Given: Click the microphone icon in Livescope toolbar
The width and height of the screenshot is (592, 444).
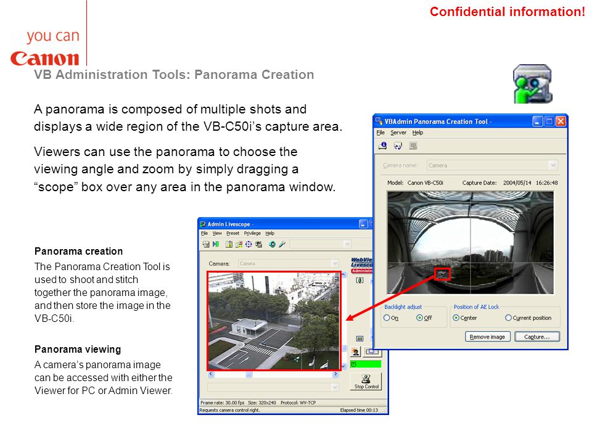Looking at the screenshot, I should point(282,244).
